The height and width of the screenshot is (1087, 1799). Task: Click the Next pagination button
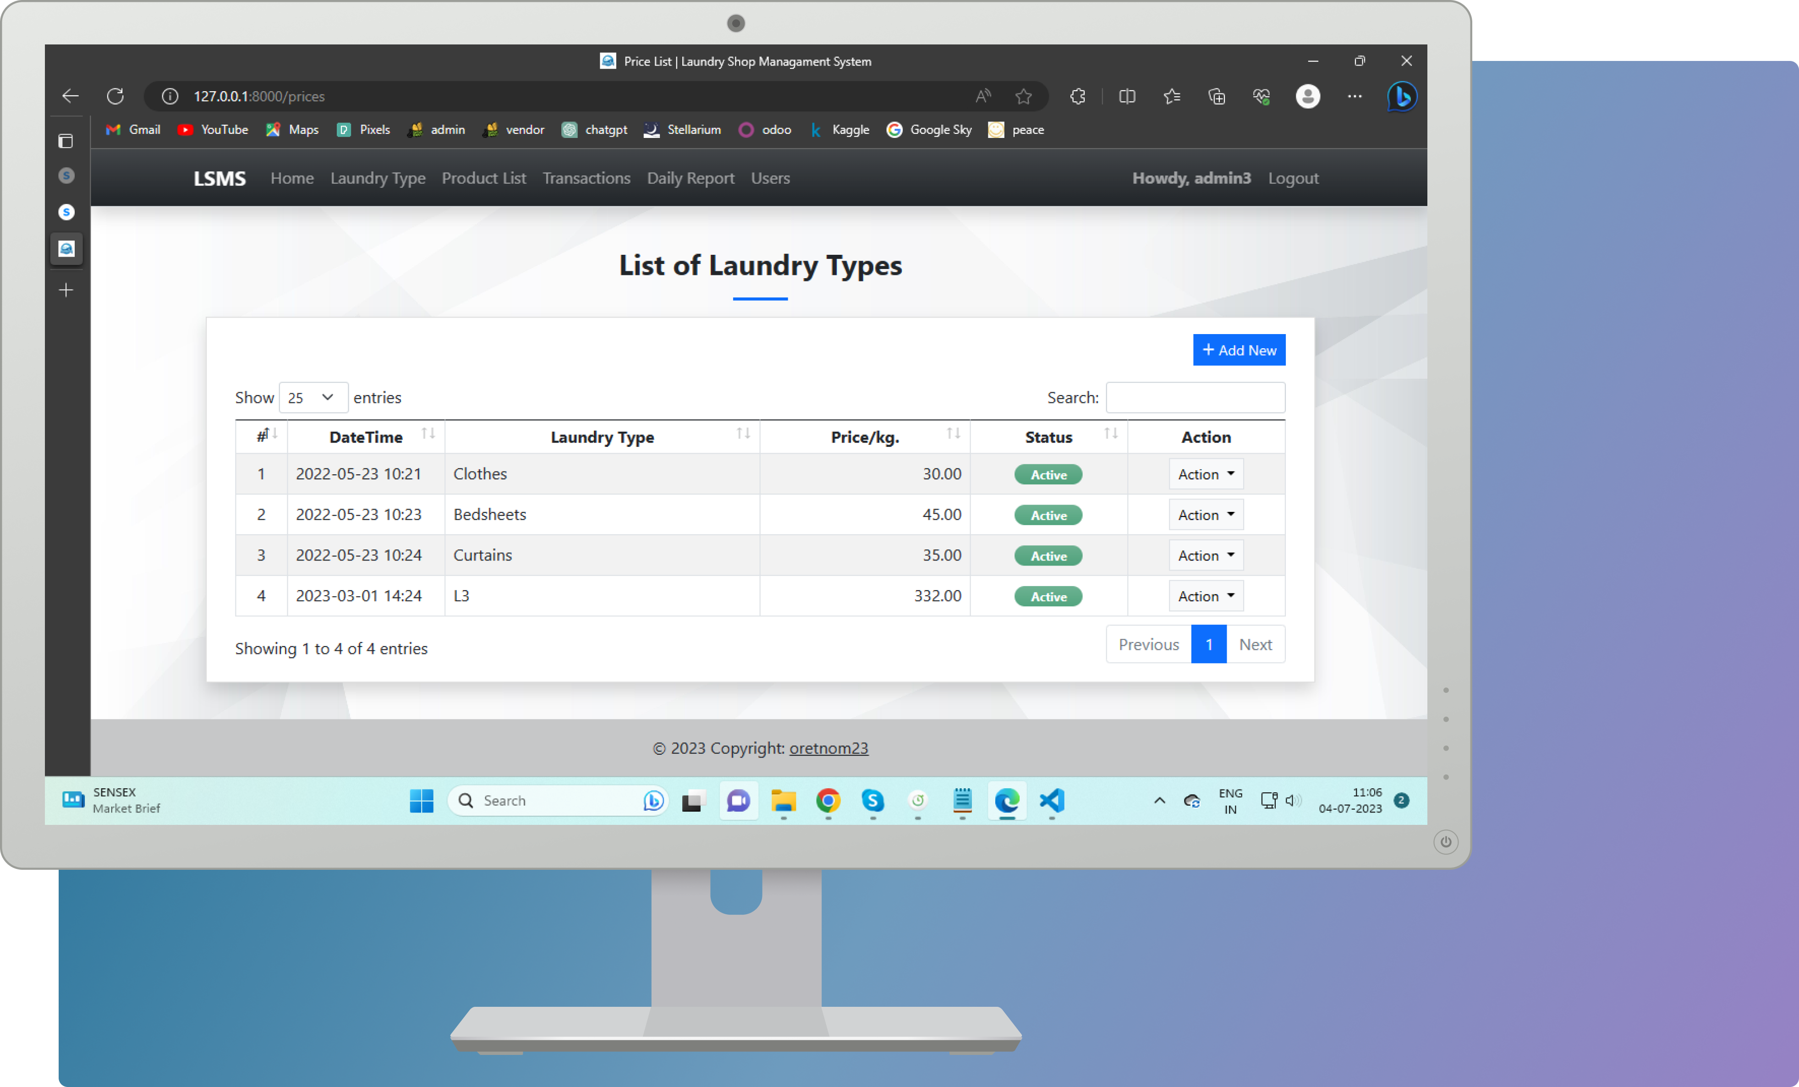tap(1256, 644)
